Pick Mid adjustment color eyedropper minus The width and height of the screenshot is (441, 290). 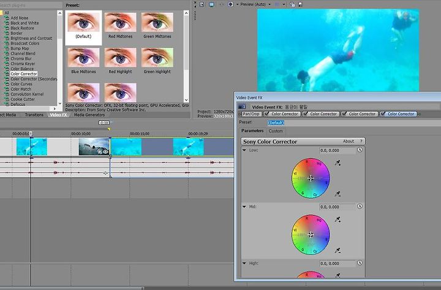(x=337, y=250)
